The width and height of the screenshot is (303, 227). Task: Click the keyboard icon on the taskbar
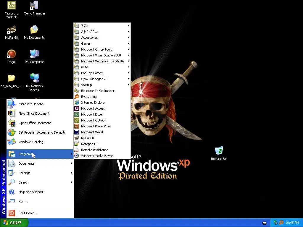point(265,223)
